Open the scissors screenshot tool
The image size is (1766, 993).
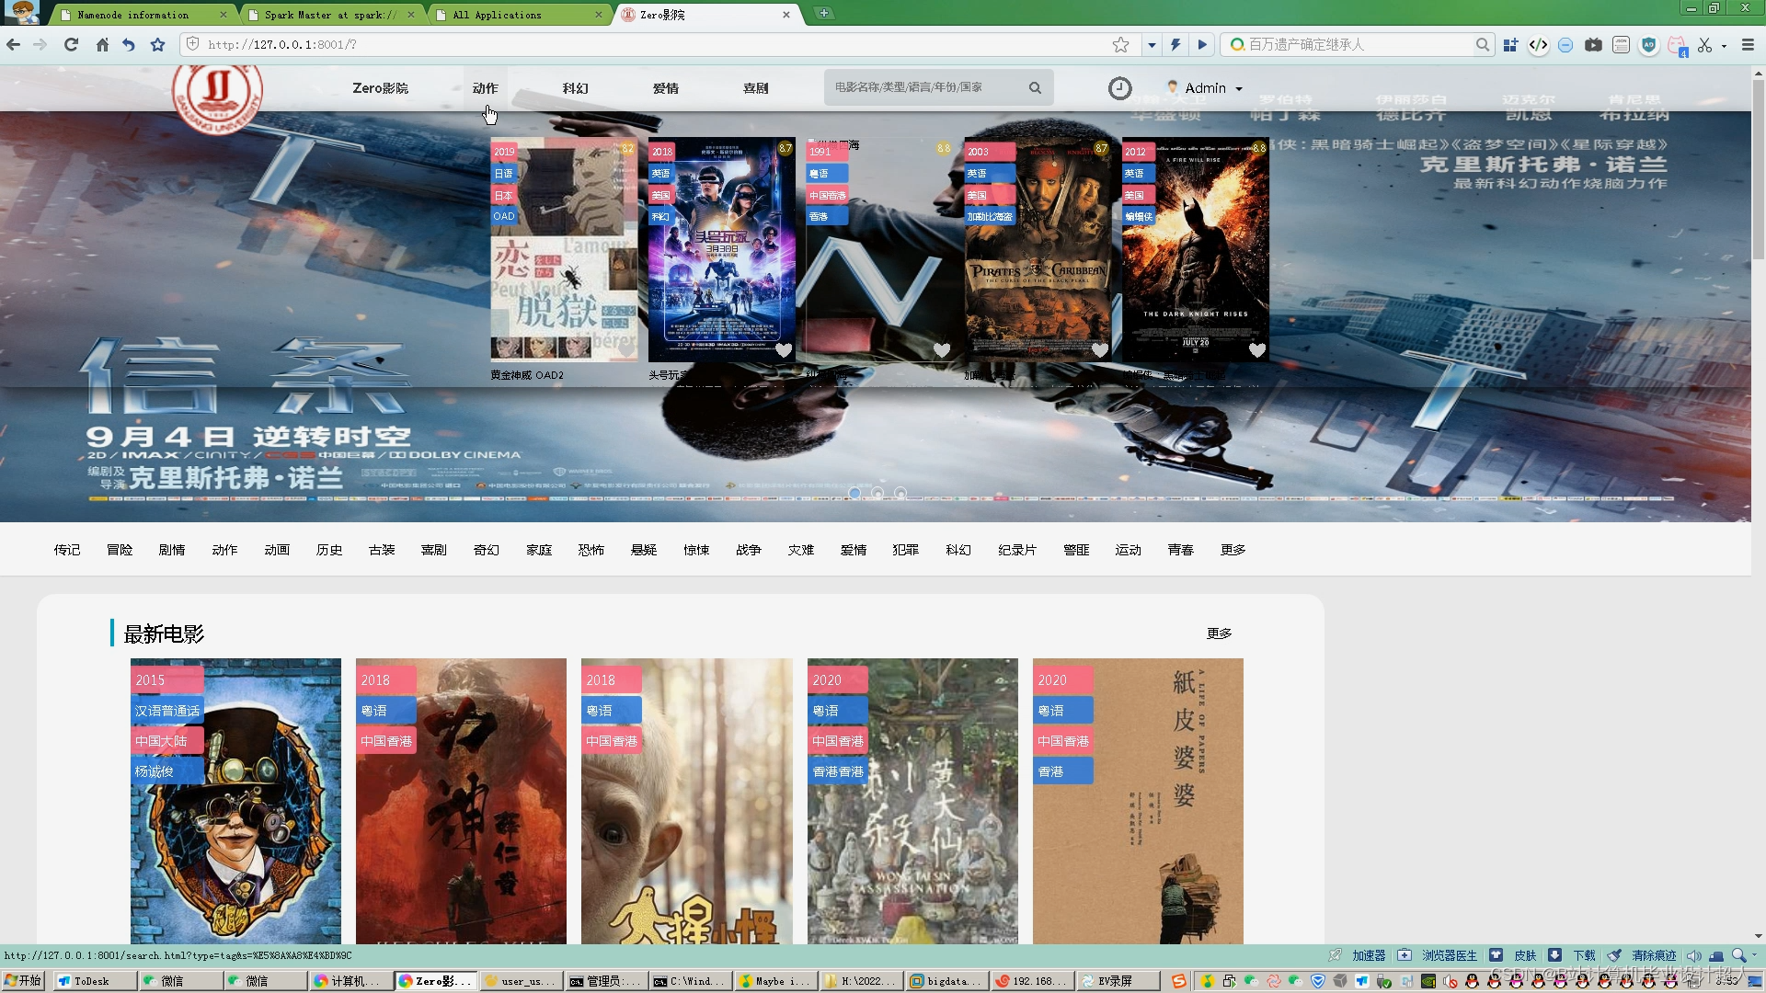[1704, 44]
